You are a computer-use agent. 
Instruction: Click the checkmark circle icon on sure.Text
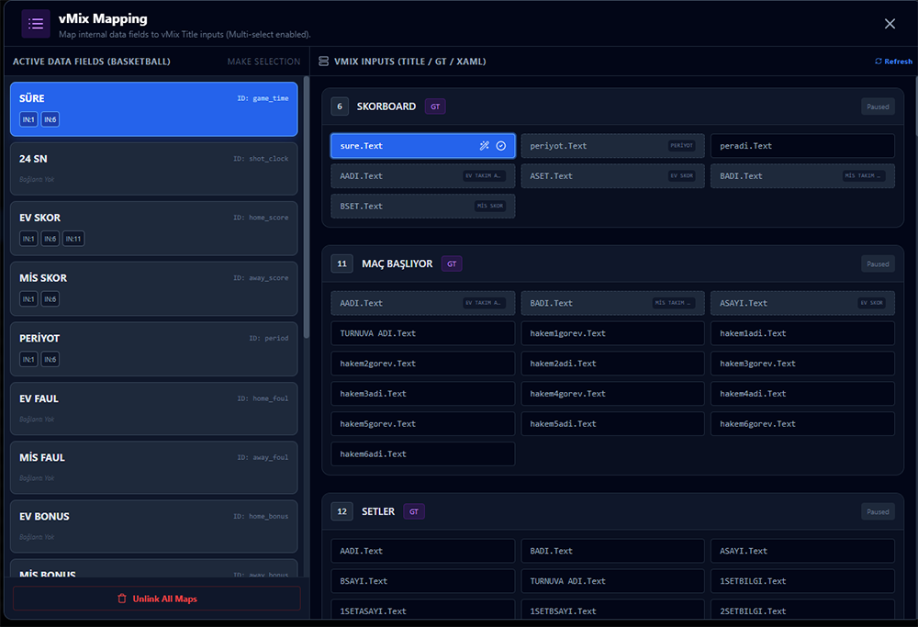(x=501, y=146)
